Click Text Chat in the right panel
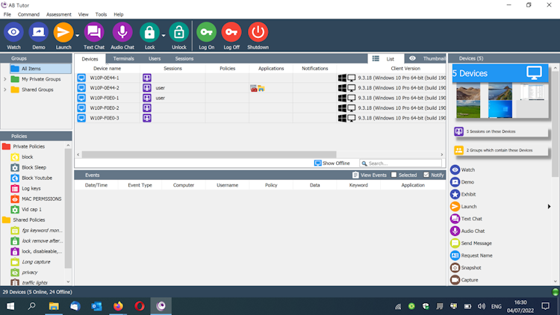Screen dimensions: 560x315 [466, 219]
